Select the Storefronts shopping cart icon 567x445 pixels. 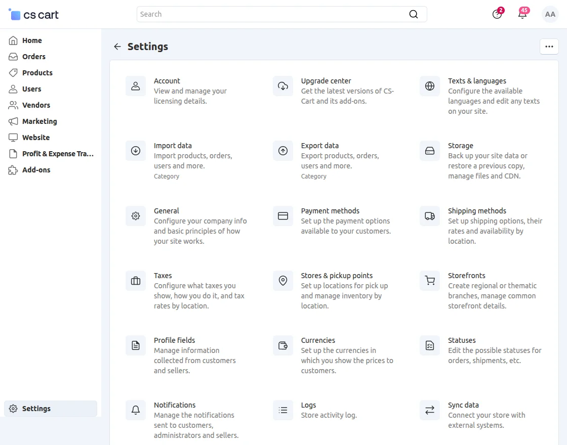coord(429,280)
